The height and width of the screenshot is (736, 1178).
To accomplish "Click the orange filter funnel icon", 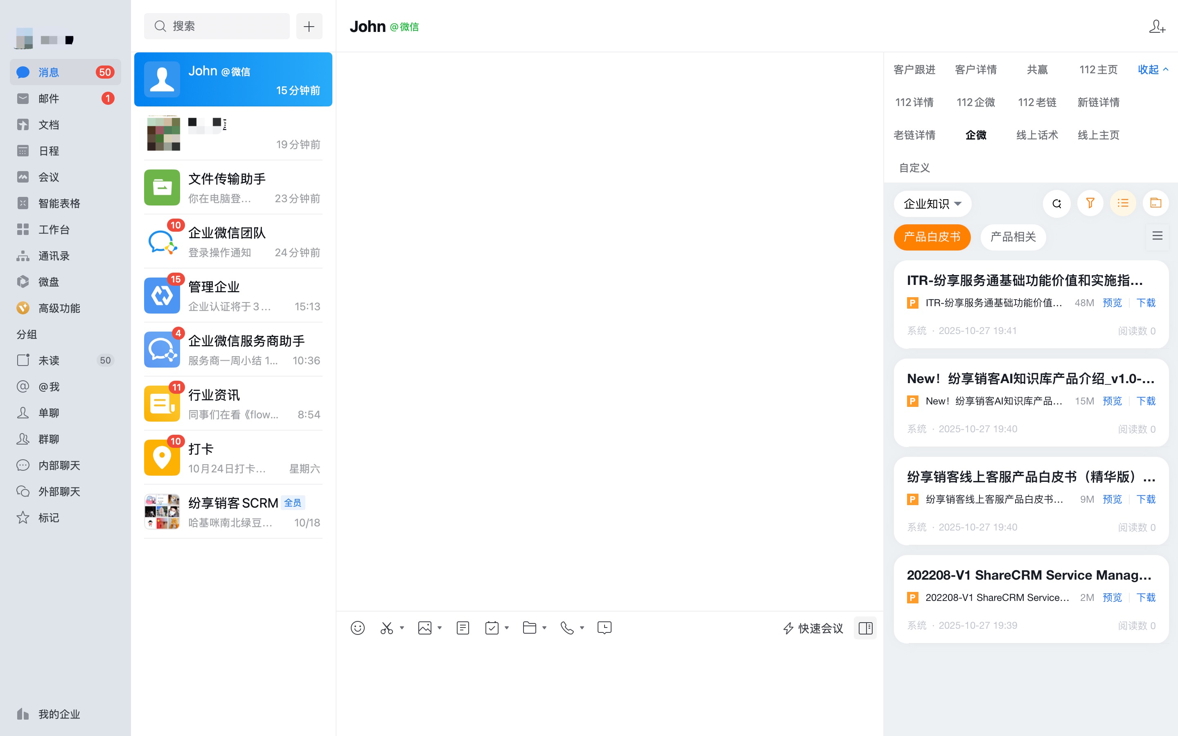I will pyautogui.click(x=1090, y=203).
